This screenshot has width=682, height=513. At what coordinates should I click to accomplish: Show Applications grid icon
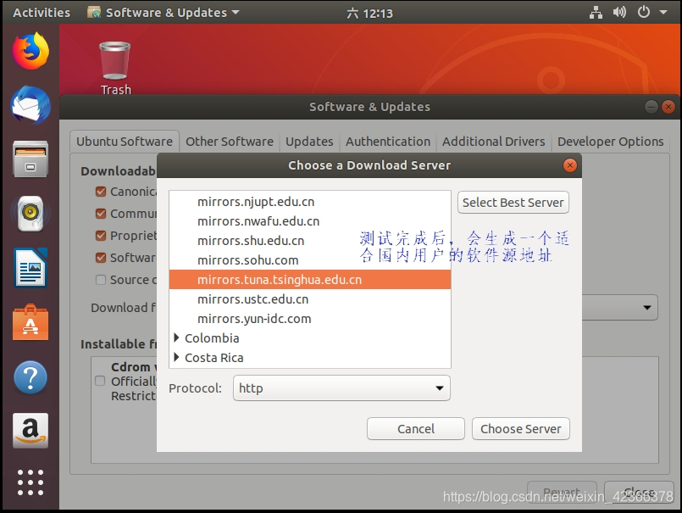pos(30,482)
